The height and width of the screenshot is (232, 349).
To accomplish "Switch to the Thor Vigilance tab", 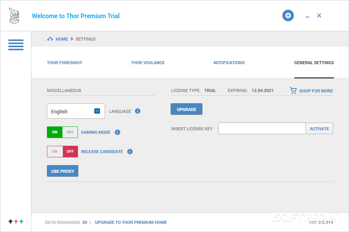I will coord(148,63).
